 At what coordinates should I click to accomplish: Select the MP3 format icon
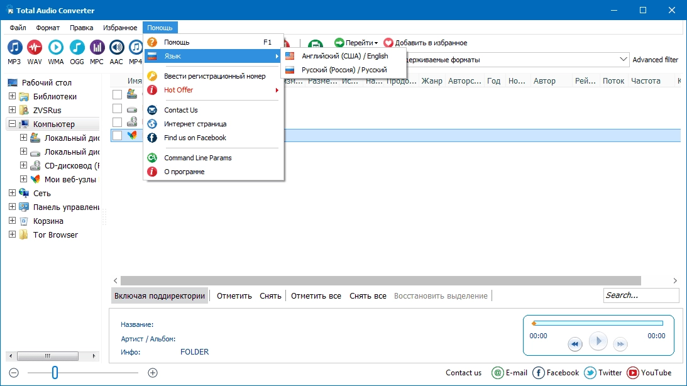tap(14, 52)
